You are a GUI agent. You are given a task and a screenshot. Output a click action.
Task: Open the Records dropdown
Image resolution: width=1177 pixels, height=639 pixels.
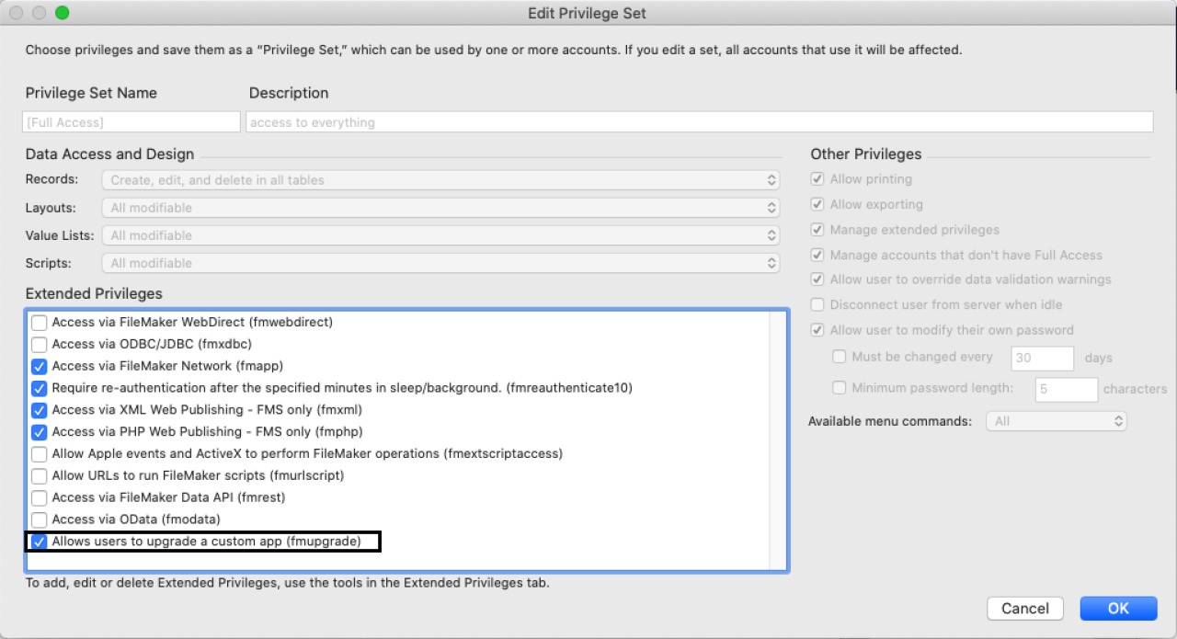tap(440, 180)
